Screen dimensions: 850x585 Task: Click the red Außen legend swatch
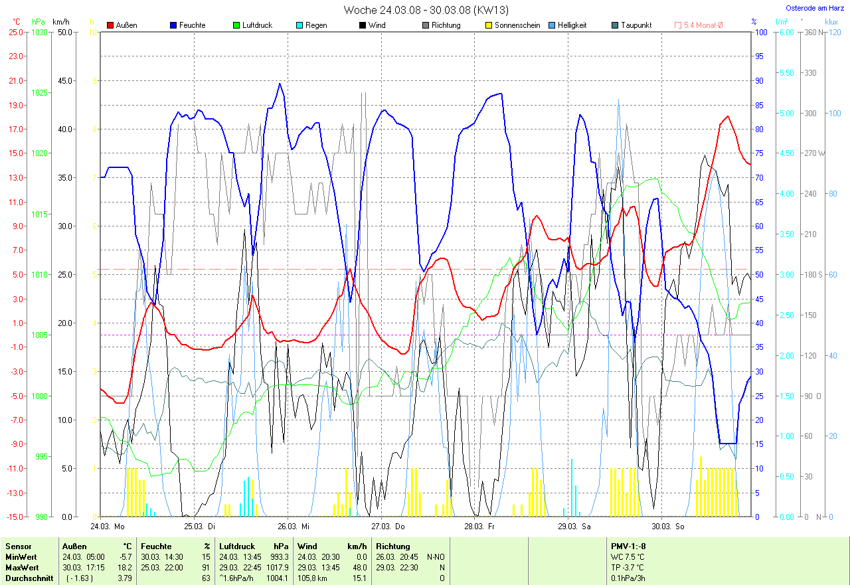(110, 25)
